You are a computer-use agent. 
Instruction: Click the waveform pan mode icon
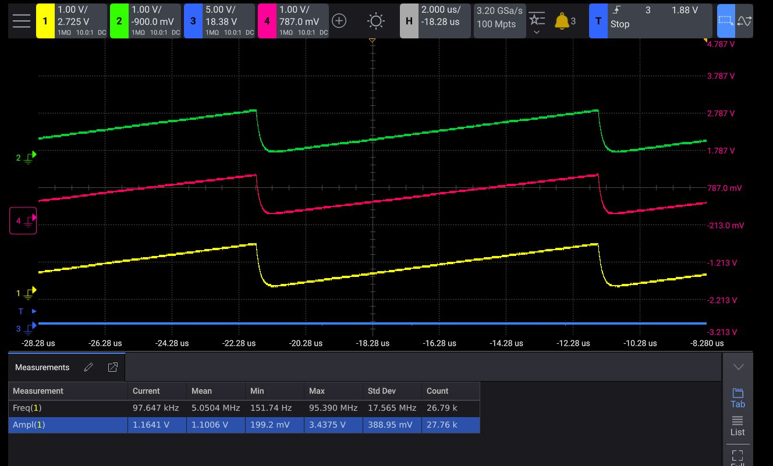[x=744, y=21]
